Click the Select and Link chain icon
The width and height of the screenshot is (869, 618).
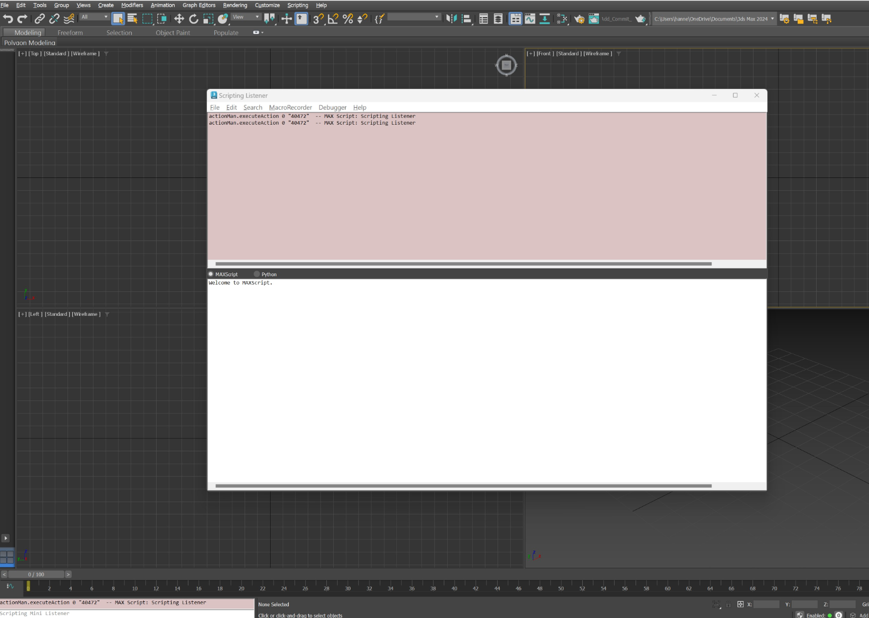point(40,19)
